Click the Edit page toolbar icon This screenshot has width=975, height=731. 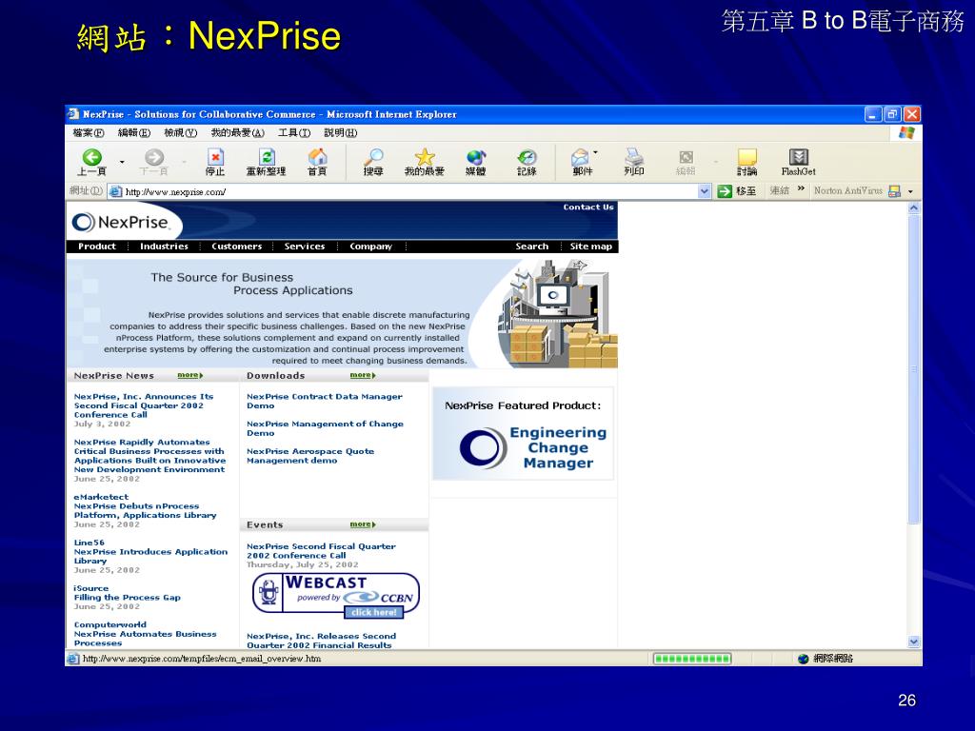[686, 157]
